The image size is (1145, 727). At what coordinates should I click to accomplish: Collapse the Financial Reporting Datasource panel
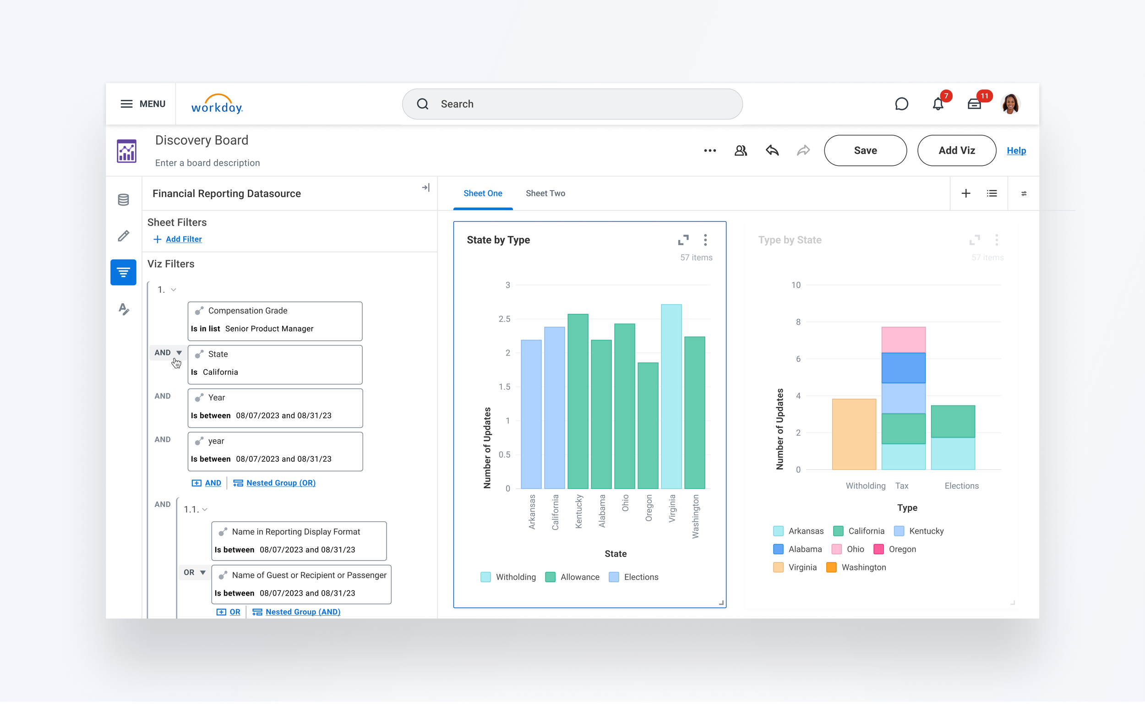click(x=425, y=188)
